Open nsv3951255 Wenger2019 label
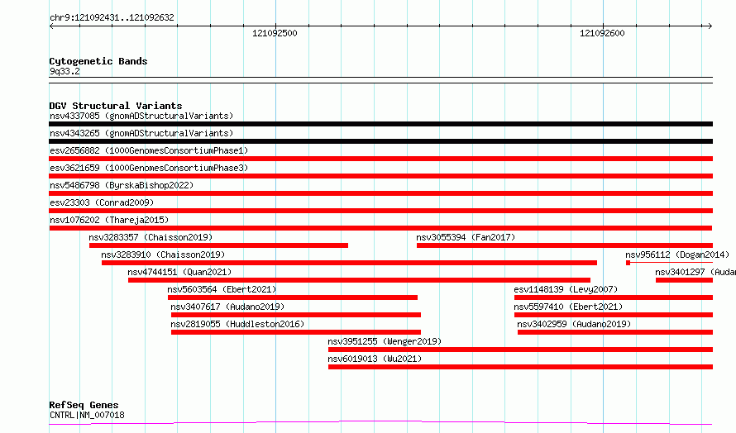The height and width of the screenshot is (433, 736). point(385,341)
